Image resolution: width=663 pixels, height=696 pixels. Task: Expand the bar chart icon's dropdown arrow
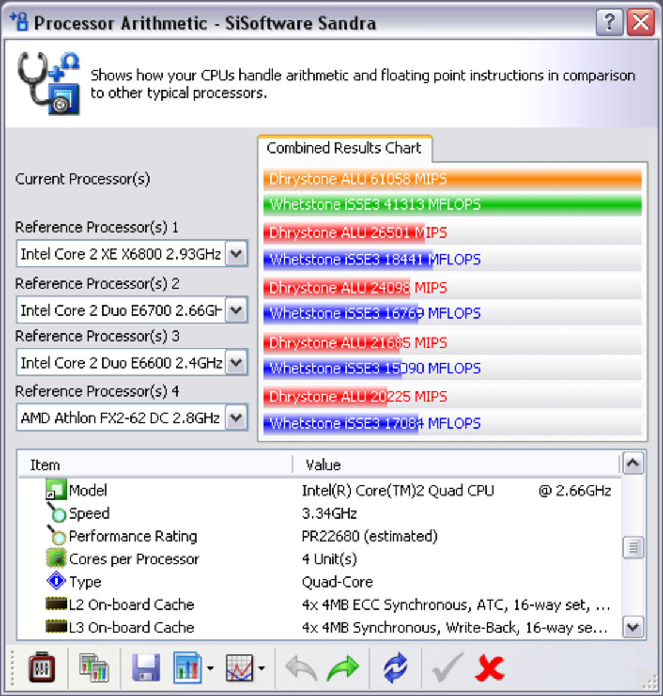pyautogui.click(x=210, y=668)
